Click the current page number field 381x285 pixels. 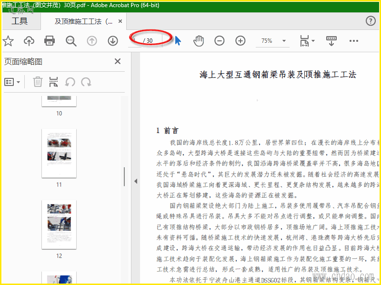pos(135,41)
